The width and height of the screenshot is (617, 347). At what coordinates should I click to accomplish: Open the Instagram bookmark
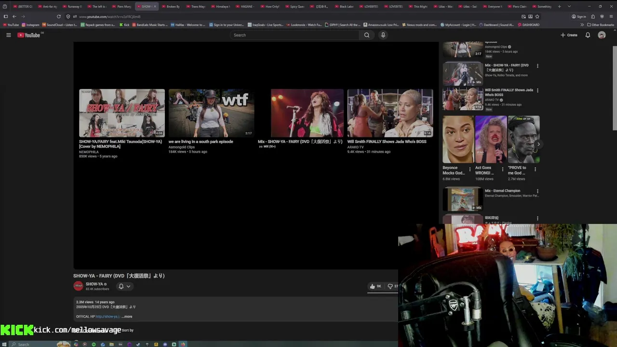pos(30,25)
